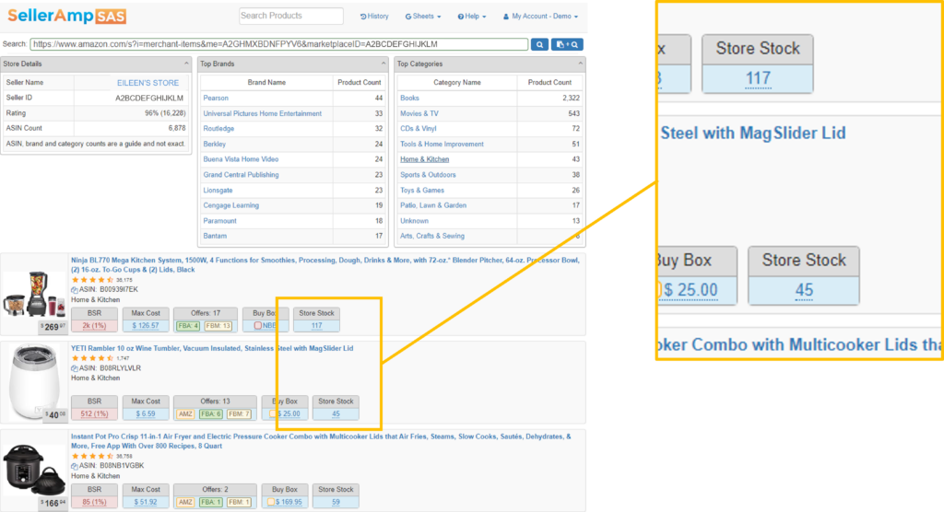The height and width of the screenshot is (512, 944).
Task: Click the copy-and-search button beside the URL bar
Action: pos(567,44)
